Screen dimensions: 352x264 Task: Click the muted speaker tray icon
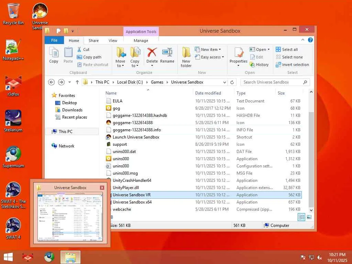[319, 257]
